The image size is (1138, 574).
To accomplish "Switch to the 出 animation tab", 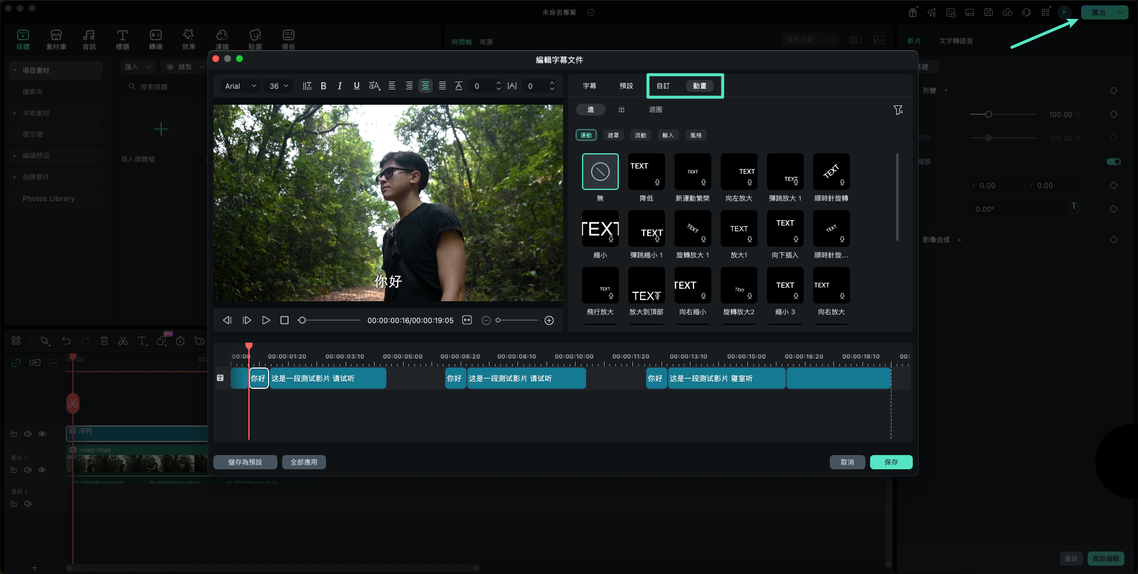I will (621, 109).
